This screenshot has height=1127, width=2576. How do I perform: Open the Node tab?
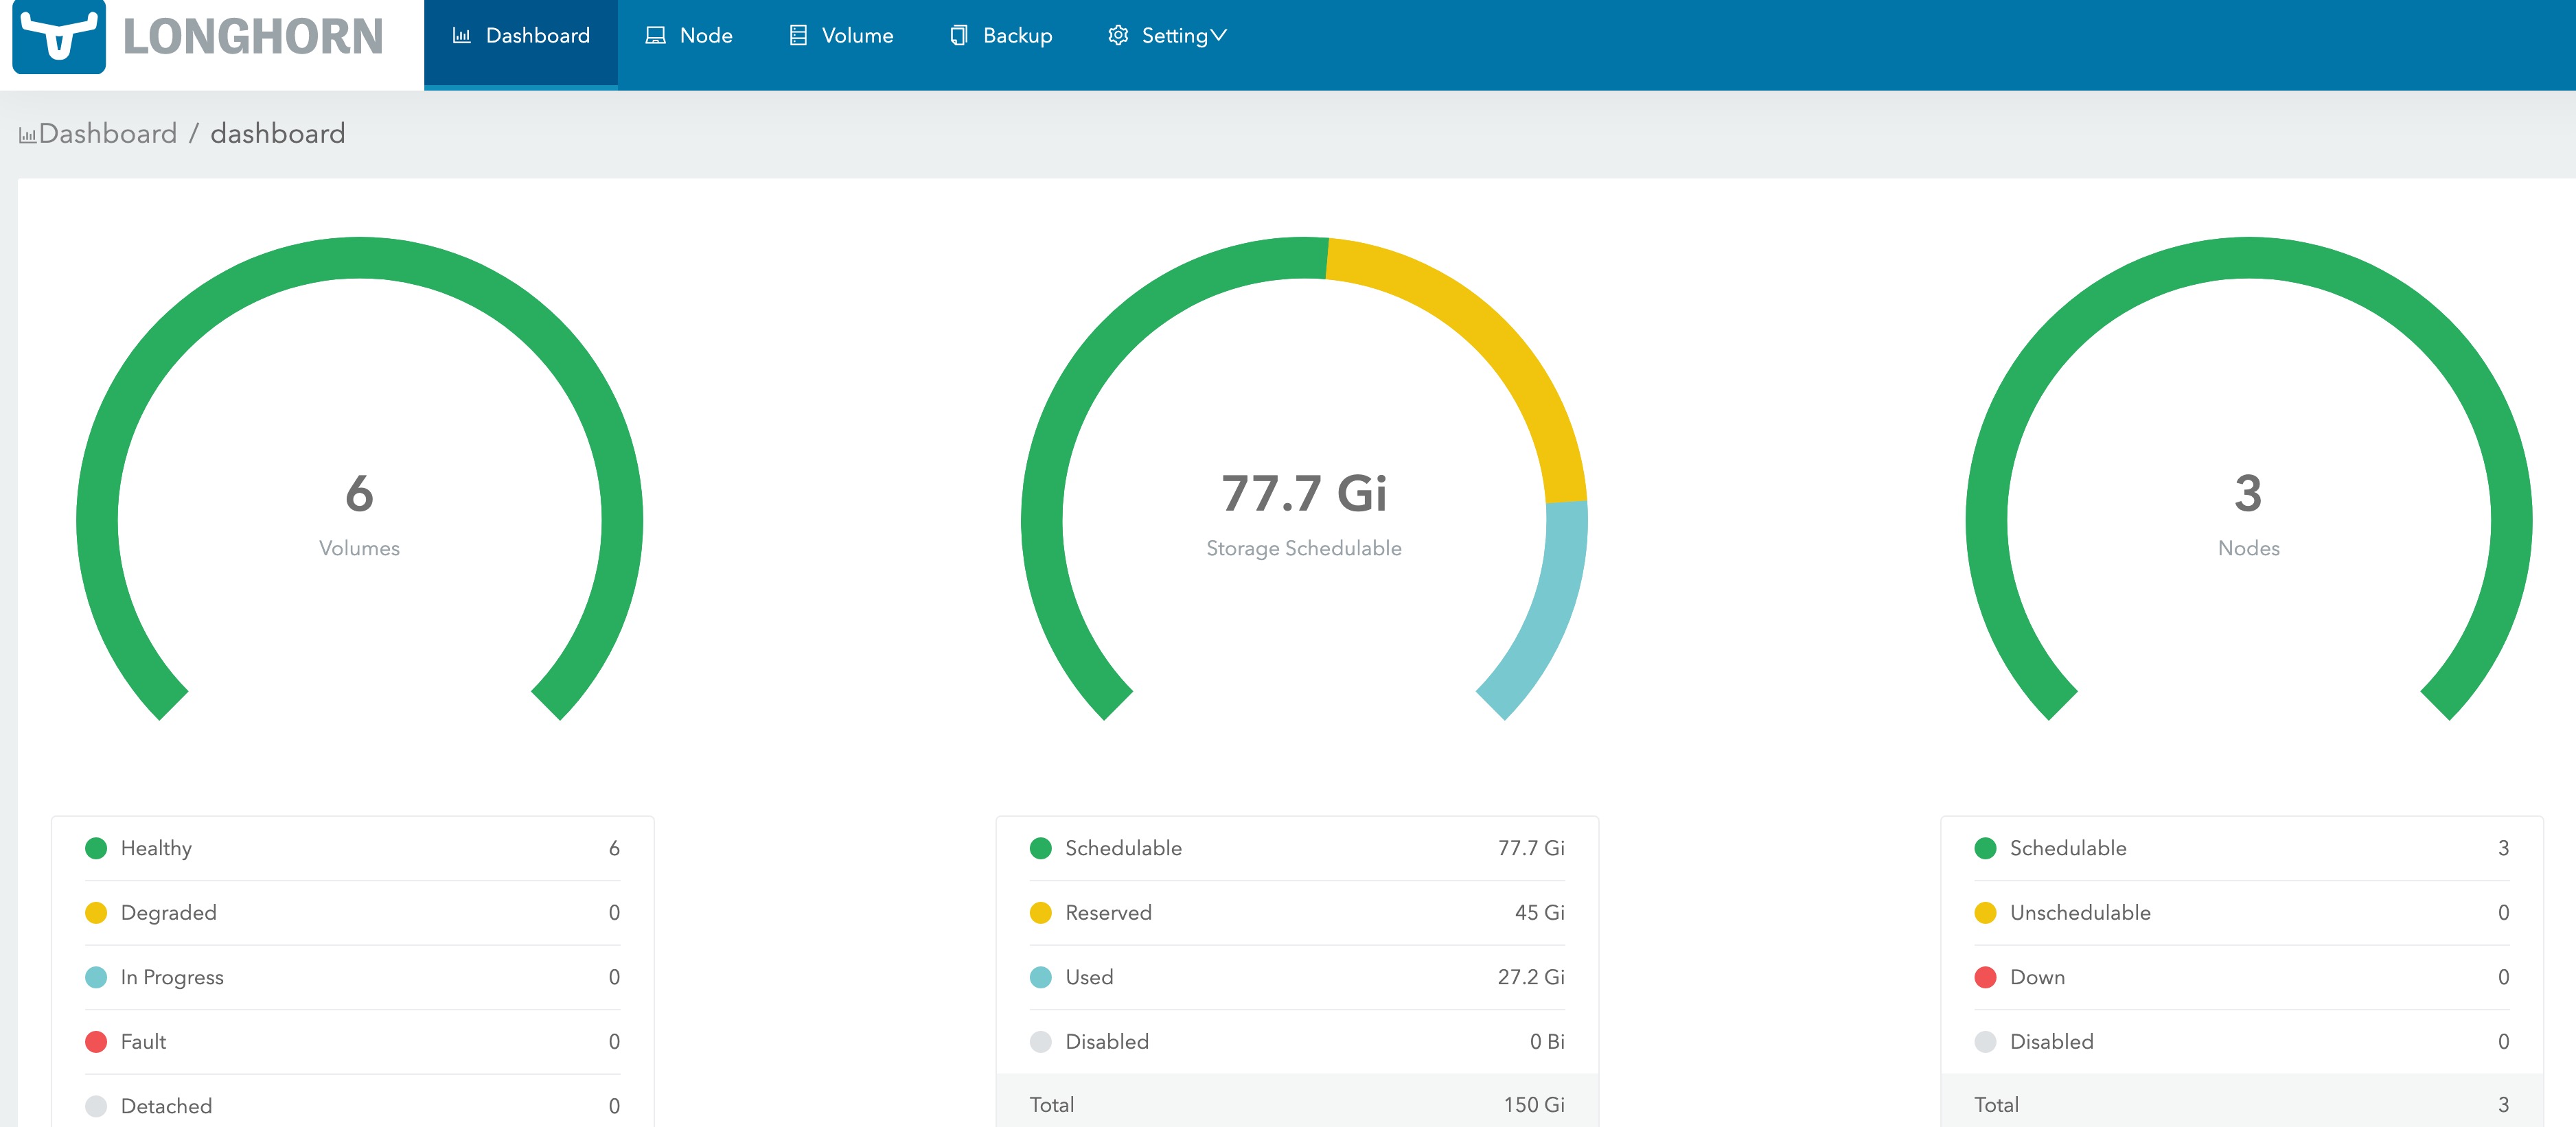point(689,36)
